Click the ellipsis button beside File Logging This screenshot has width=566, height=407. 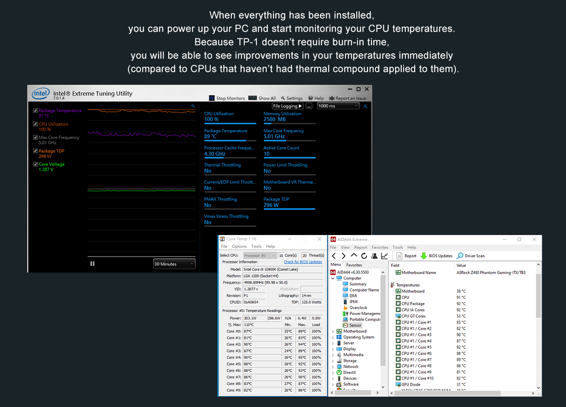(x=309, y=106)
